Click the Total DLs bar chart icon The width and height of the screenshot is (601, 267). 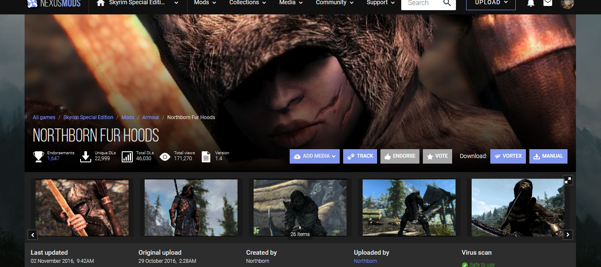[127, 157]
